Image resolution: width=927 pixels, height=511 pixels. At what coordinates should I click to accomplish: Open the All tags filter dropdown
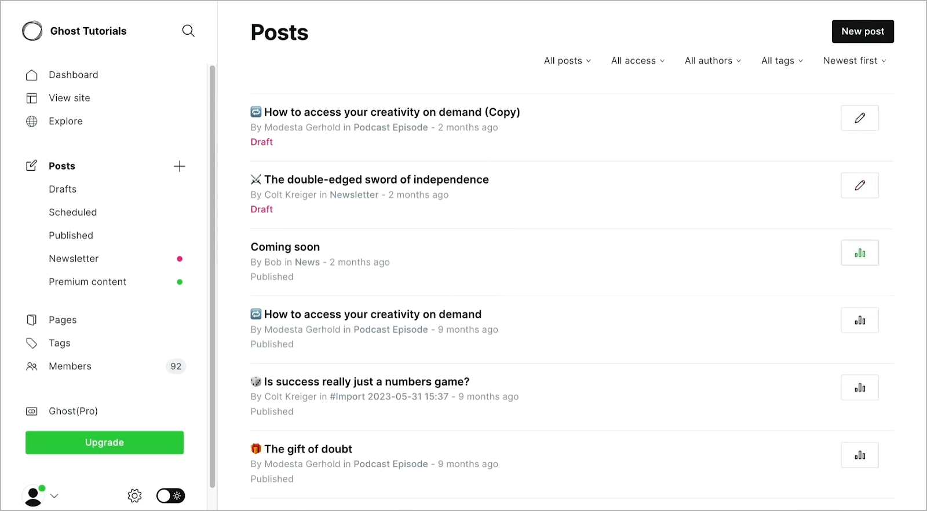(x=782, y=61)
